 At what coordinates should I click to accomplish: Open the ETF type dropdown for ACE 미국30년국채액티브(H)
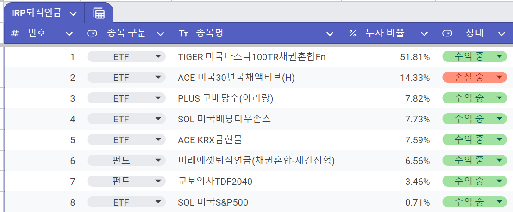coord(126,78)
